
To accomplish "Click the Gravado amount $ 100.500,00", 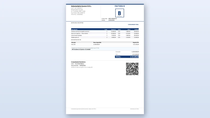I will [135, 52].
